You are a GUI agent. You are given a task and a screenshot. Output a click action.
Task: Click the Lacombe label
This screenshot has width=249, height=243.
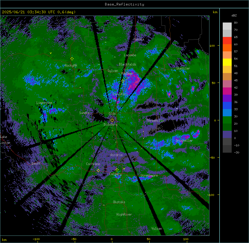pyautogui.click(x=130, y=55)
